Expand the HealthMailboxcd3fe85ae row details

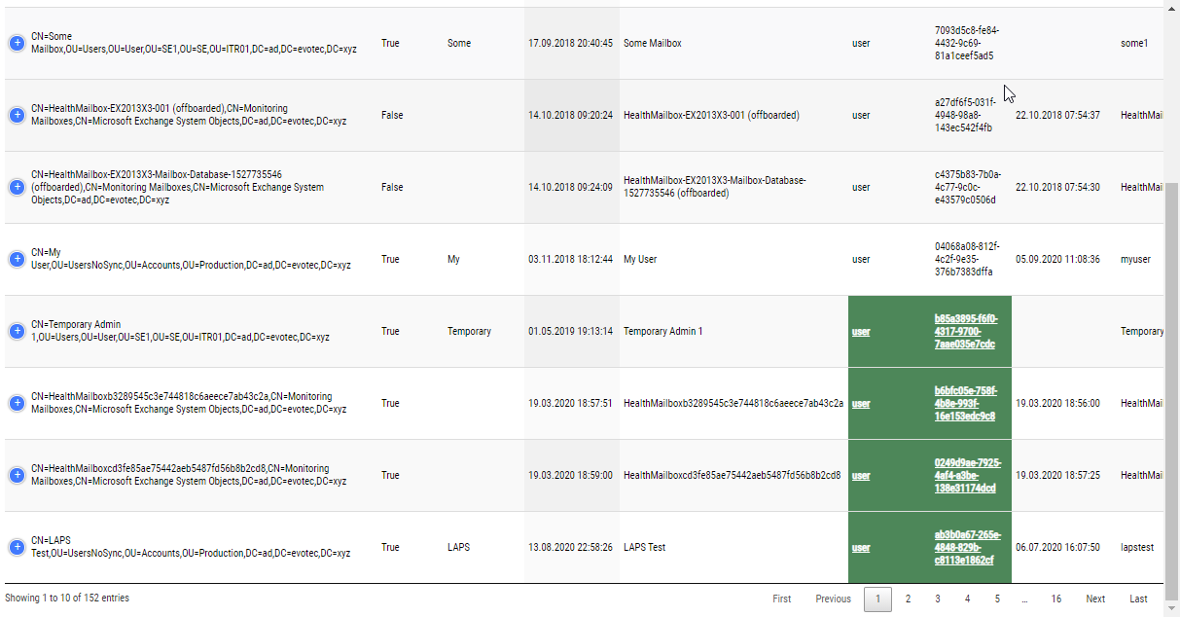[x=16, y=475]
